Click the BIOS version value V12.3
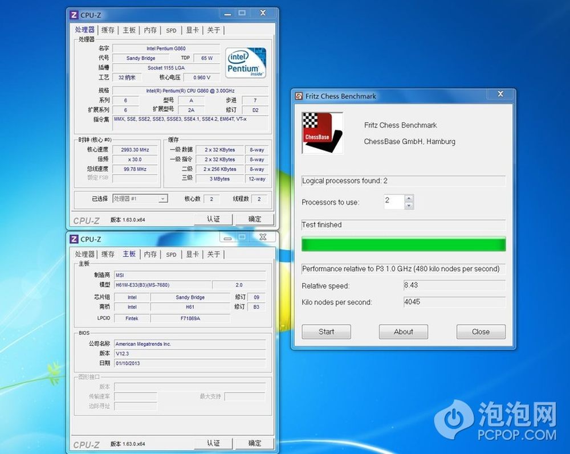The height and width of the screenshot is (454, 570). point(190,353)
